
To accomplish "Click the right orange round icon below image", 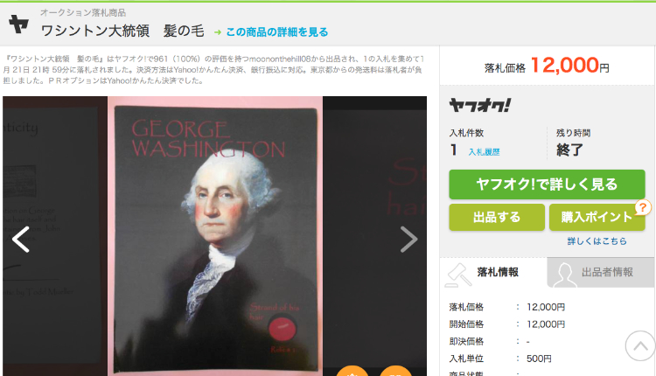I will pyautogui.click(x=395, y=371).
